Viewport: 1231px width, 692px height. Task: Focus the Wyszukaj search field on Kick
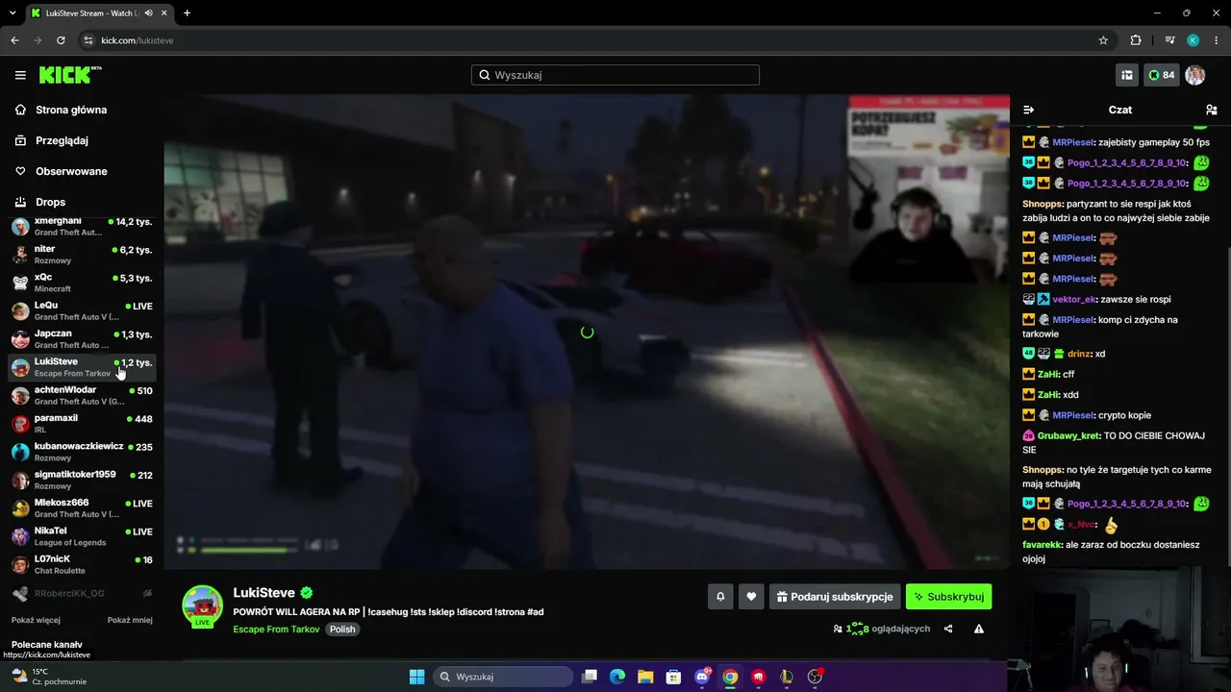[615, 75]
